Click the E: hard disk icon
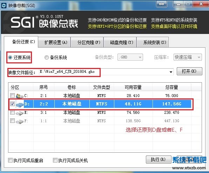Screen dimensions: 209x173 pyautogui.click(x=20, y=113)
